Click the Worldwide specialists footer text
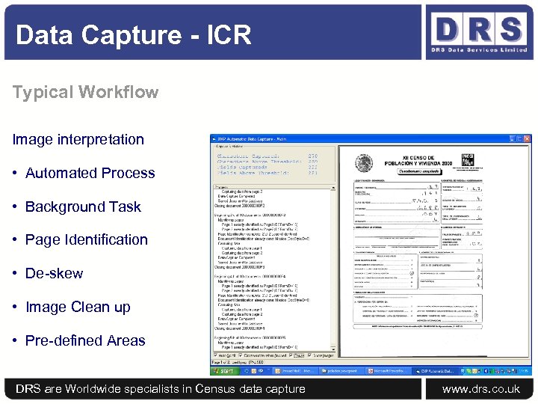The image size is (538, 404). (x=161, y=389)
